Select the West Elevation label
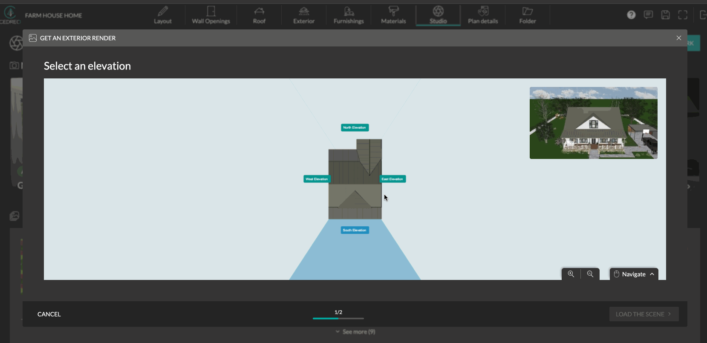Viewport: 707px width, 343px height. (x=317, y=179)
